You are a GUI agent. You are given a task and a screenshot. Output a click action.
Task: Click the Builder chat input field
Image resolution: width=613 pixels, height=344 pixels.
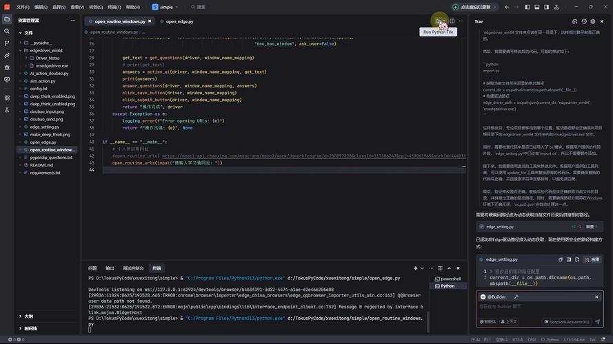point(539,307)
